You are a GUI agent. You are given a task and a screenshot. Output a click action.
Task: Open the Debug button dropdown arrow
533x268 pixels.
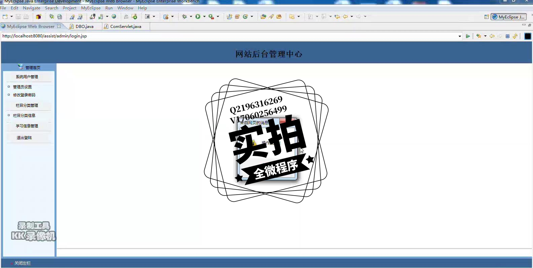191,16
